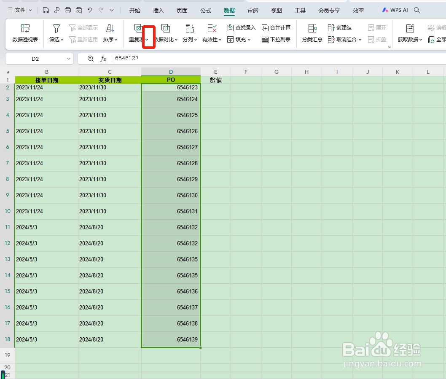Viewport: 446px width, 379px height.
Task: Open the 分类汇总 subtotal tool
Action: point(312,33)
